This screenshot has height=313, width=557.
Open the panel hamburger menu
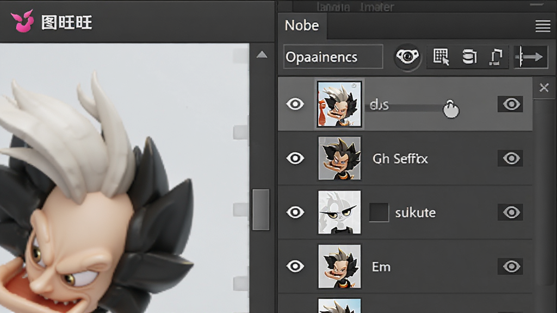542,26
